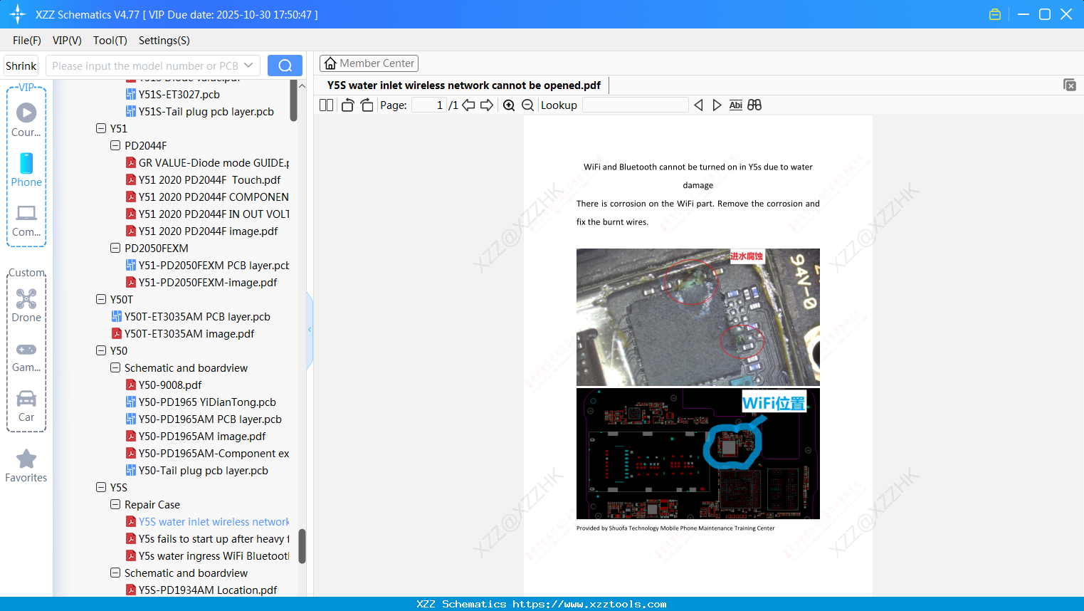
Task: Open Member Center
Action: 369,63
